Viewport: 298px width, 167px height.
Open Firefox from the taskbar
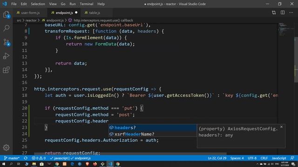(x=95, y=164)
